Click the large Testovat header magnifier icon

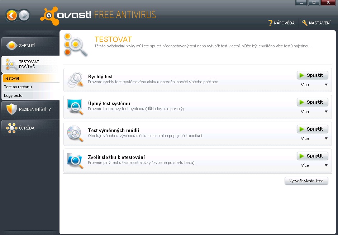(x=76, y=45)
